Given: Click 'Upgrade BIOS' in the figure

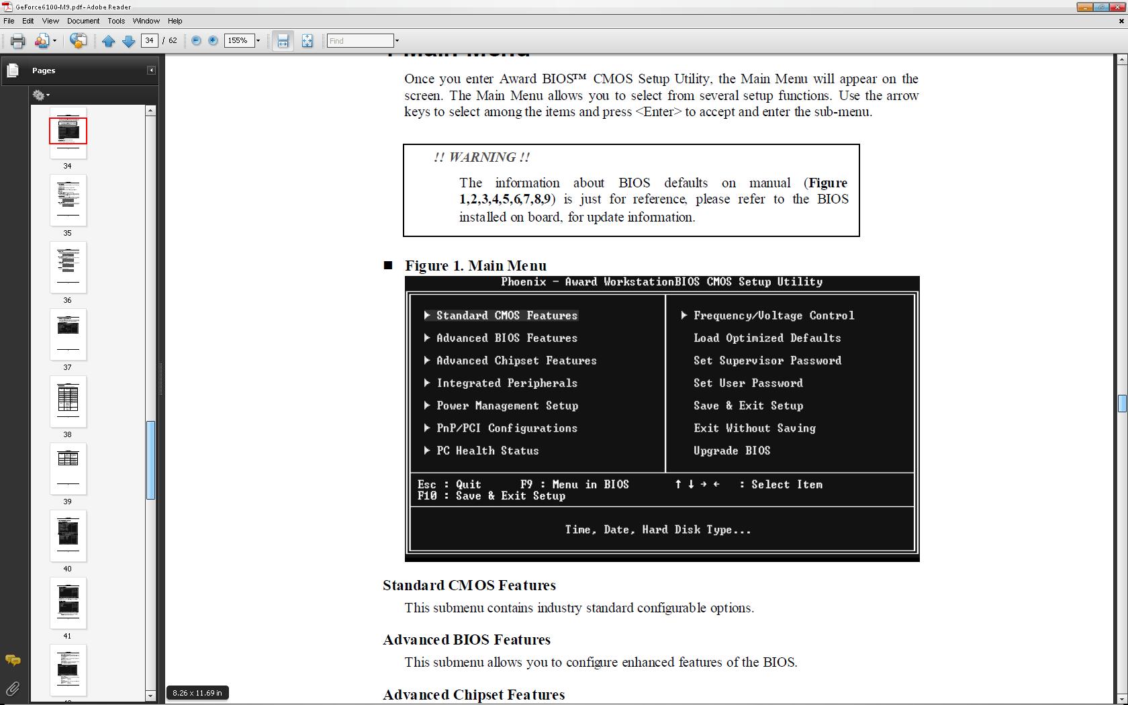Looking at the screenshot, I should [x=732, y=451].
